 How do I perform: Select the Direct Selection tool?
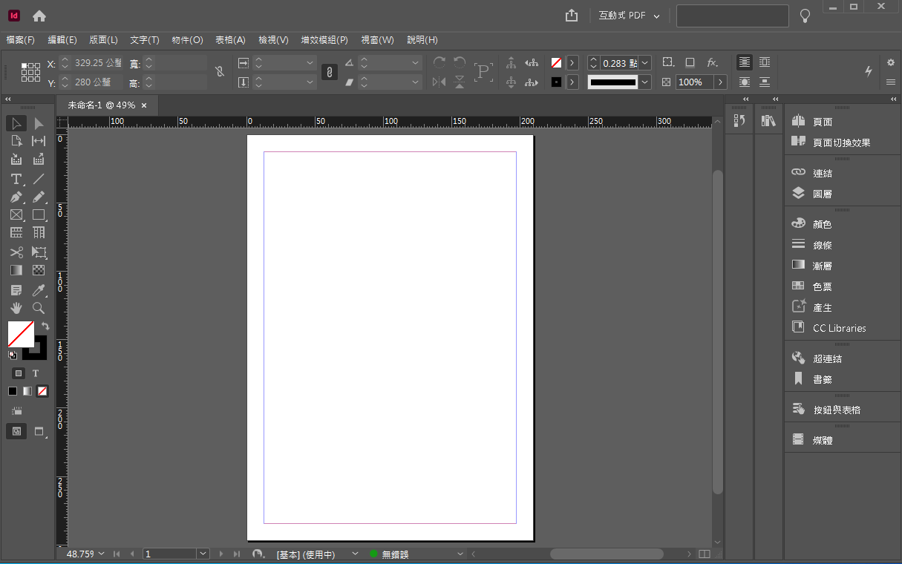coord(39,123)
